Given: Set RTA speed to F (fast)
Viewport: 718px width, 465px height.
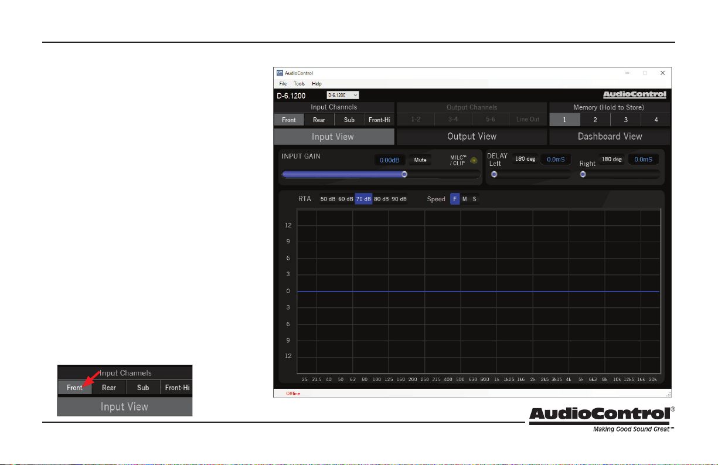Looking at the screenshot, I should tap(455, 199).
